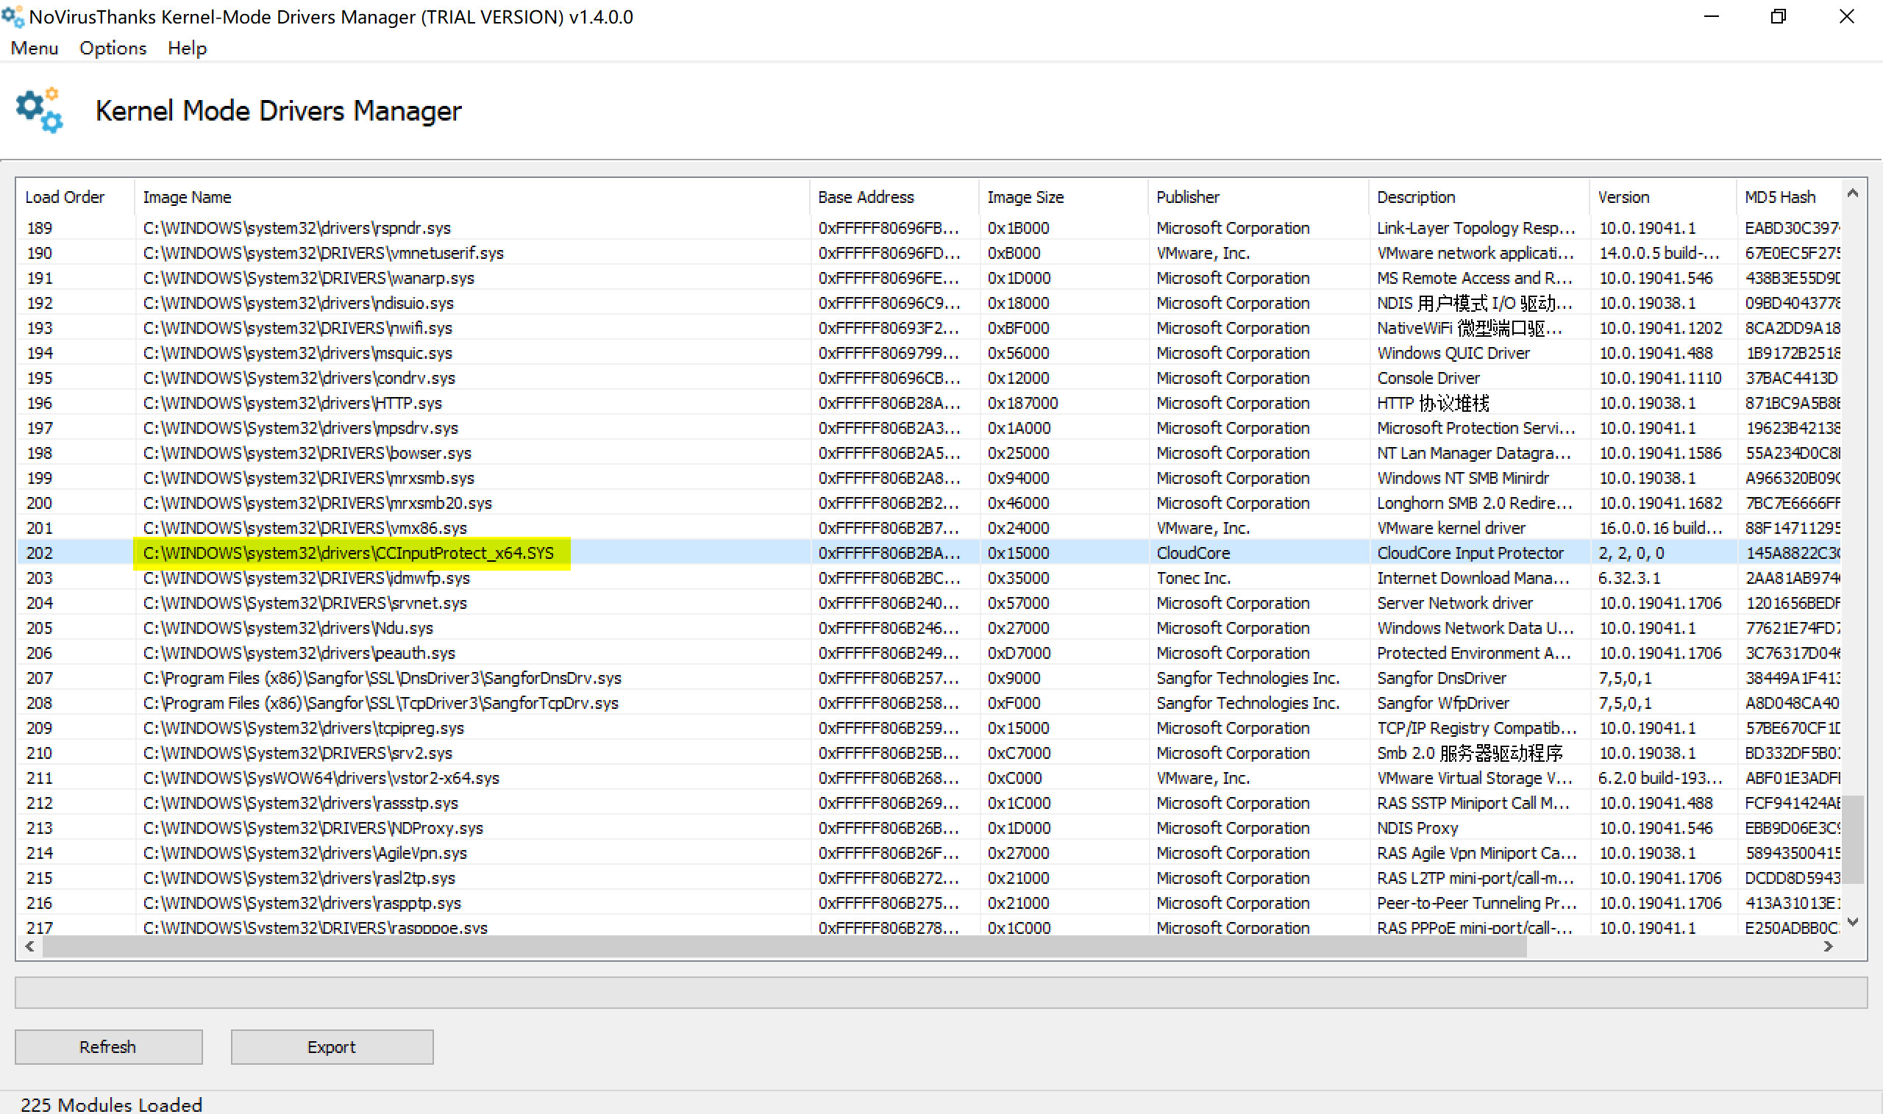1883x1114 pixels.
Task: Select the wanarp.sys driver entry
Action: 929,278
